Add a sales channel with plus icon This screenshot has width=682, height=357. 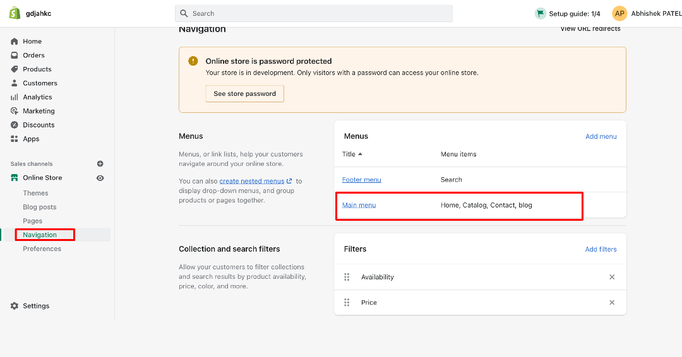100,164
